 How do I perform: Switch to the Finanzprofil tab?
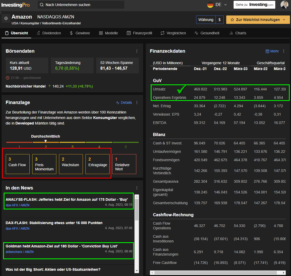139,33
